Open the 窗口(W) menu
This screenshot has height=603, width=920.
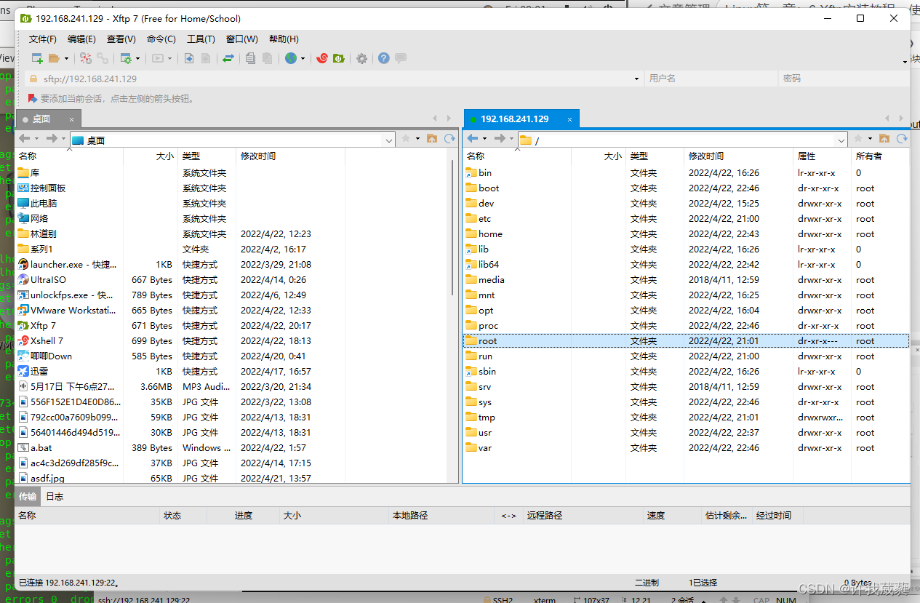(x=242, y=39)
